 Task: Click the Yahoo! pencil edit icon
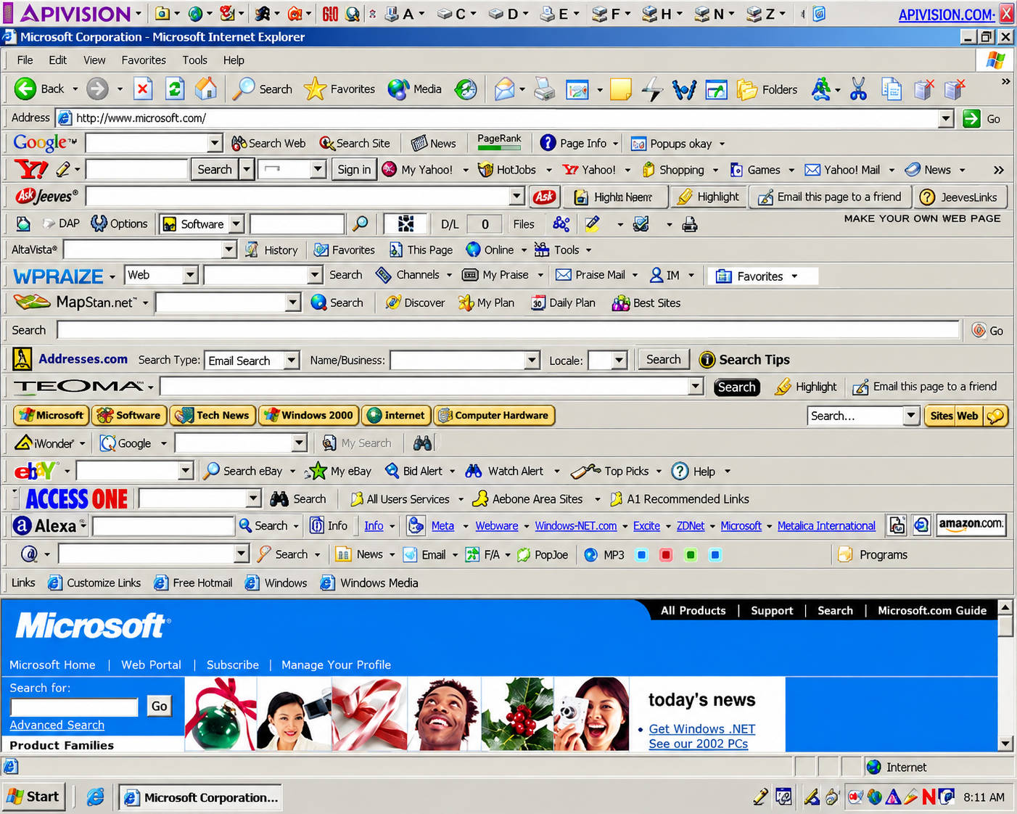coord(63,170)
